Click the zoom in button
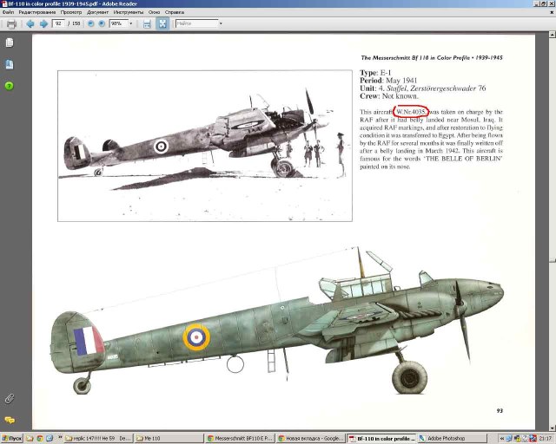 pos(101,23)
